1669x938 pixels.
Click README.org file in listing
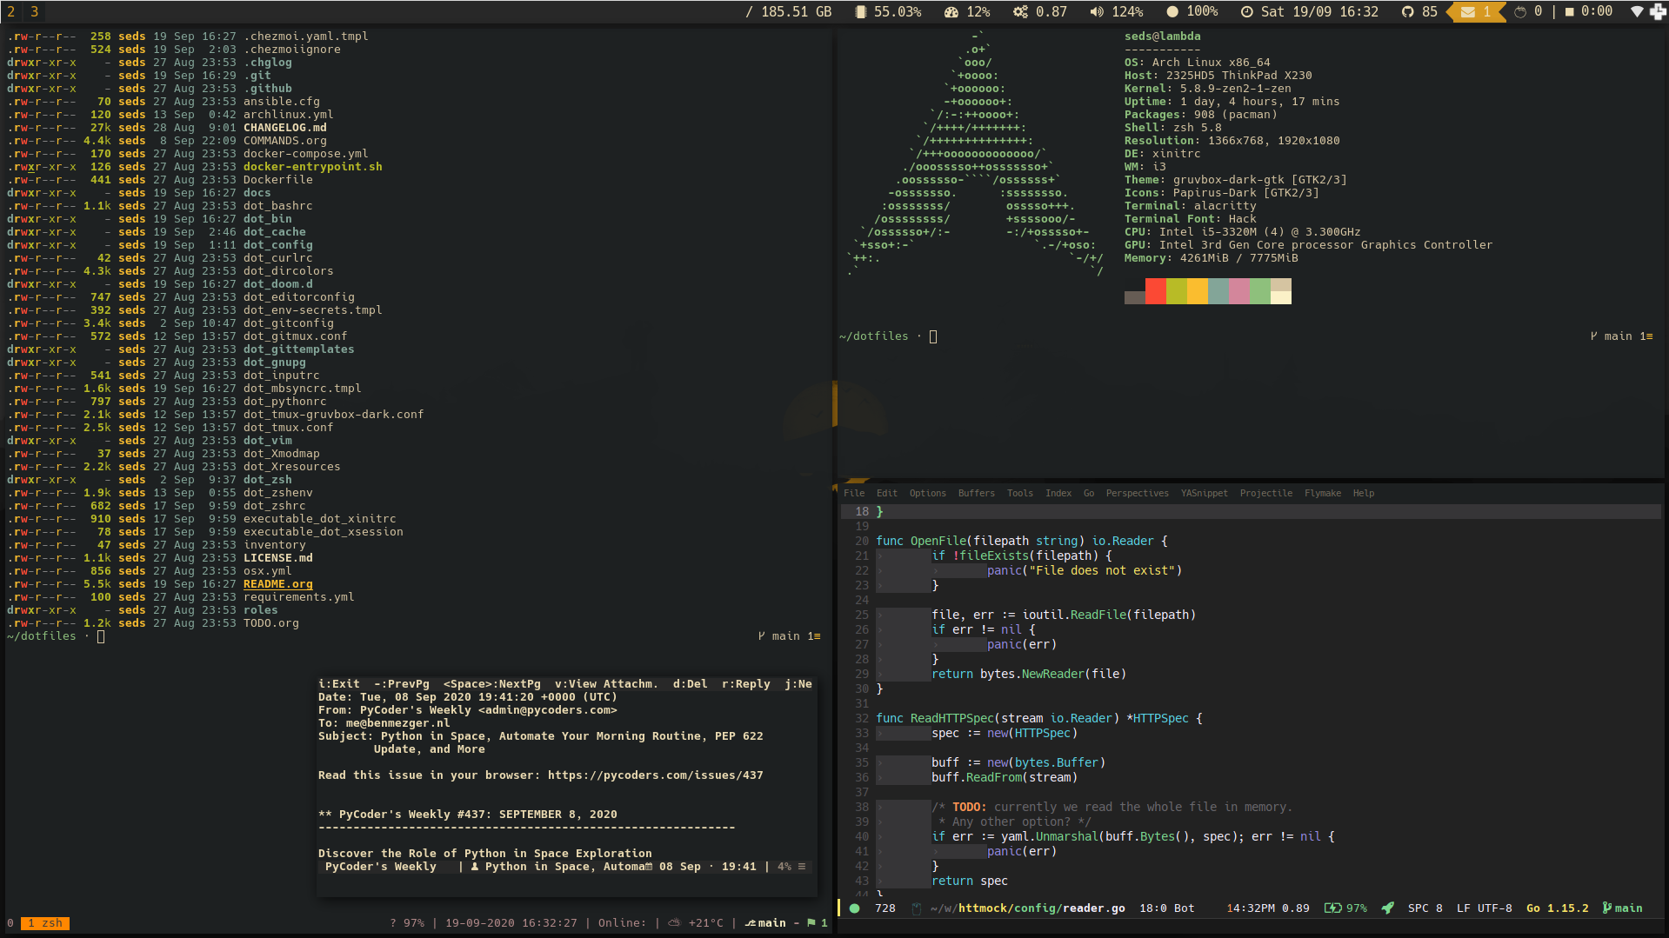coord(277,584)
